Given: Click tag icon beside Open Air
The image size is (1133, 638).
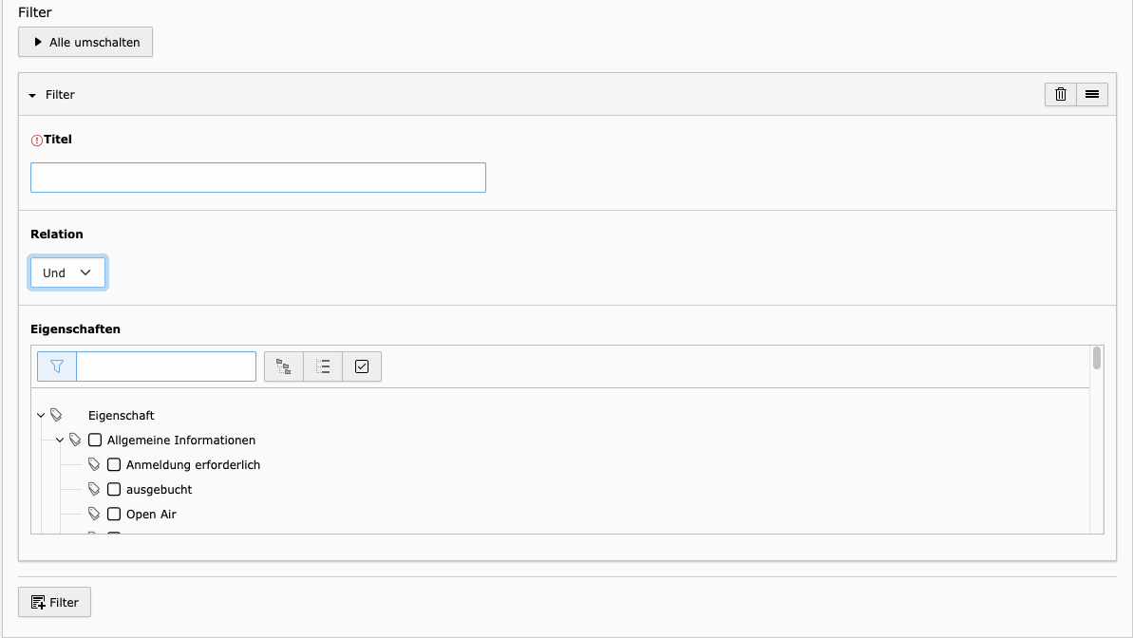Looking at the screenshot, I should [94, 515].
